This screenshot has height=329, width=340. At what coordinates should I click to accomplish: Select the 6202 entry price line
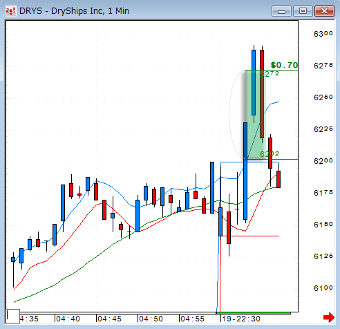272,159
